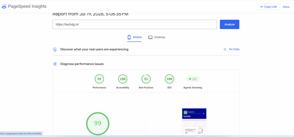Click the No Data info icon
The width and height of the screenshot is (294, 137).
(225, 49)
